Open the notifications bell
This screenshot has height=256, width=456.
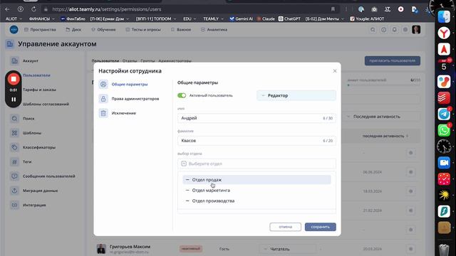(394, 30)
